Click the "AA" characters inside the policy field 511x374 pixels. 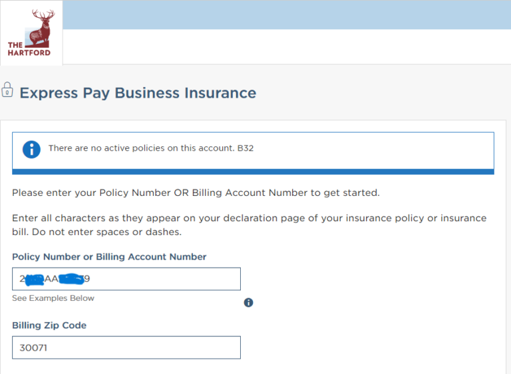click(52, 279)
